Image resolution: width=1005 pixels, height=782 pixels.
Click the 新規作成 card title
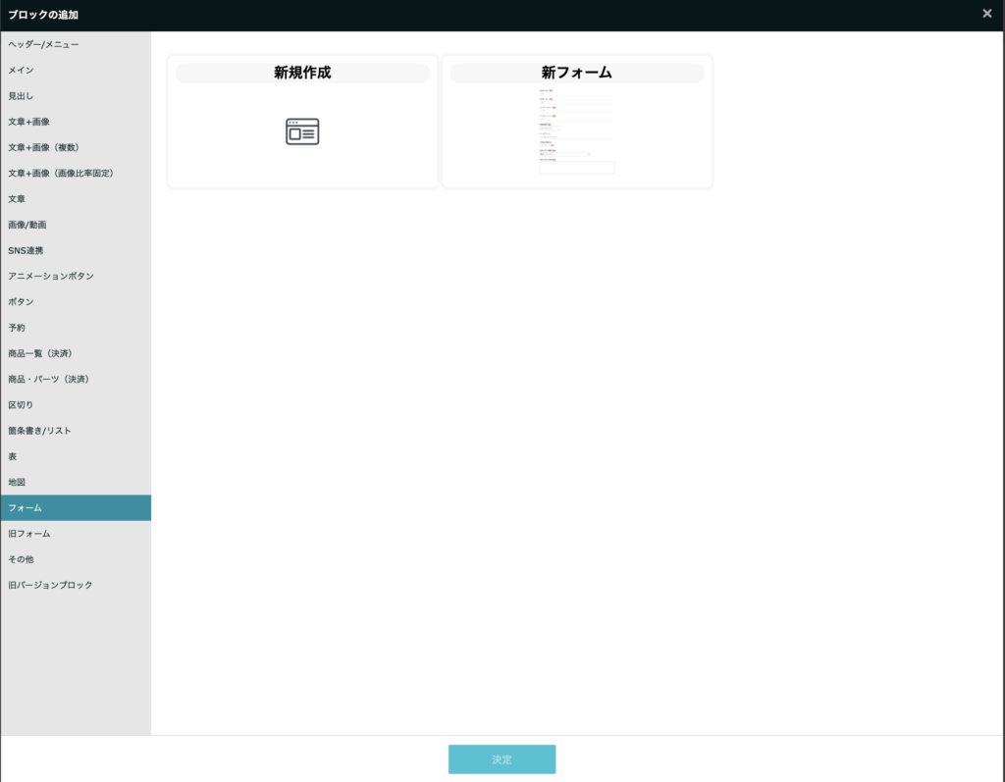tap(302, 73)
